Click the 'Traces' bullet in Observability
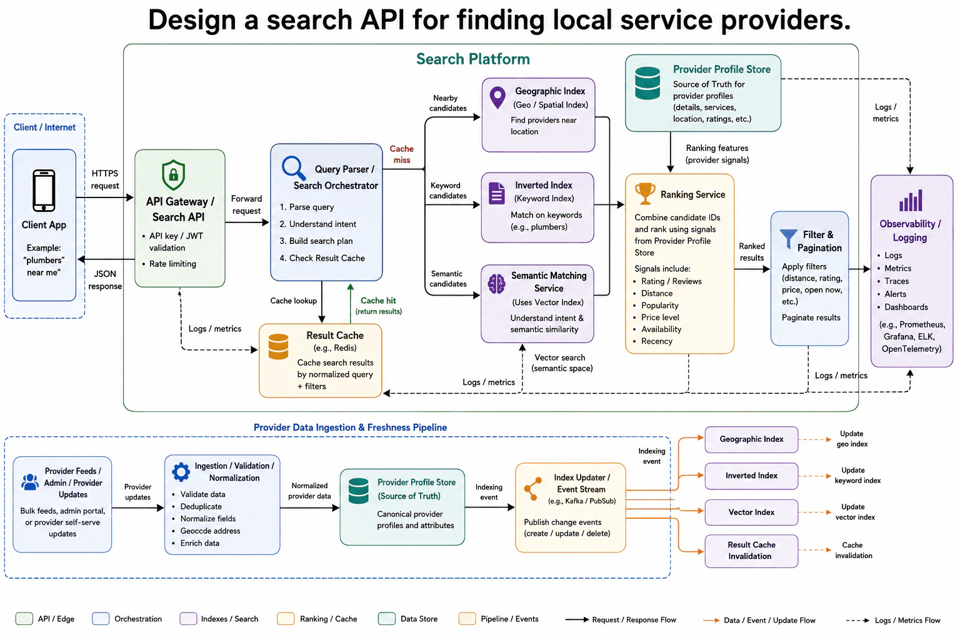The width and height of the screenshot is (960, 640). click(893, 281)
